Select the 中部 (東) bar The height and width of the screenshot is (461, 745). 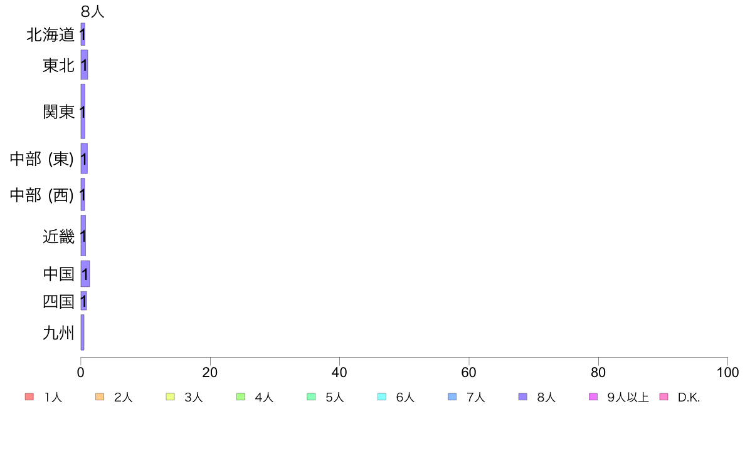tap(84, 158)
